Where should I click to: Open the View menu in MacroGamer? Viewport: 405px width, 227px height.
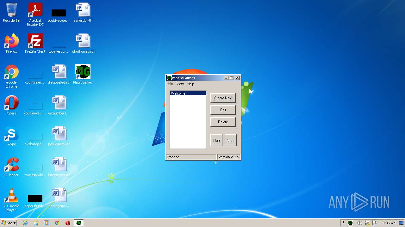pyautogui.click(x=180, y=84)
